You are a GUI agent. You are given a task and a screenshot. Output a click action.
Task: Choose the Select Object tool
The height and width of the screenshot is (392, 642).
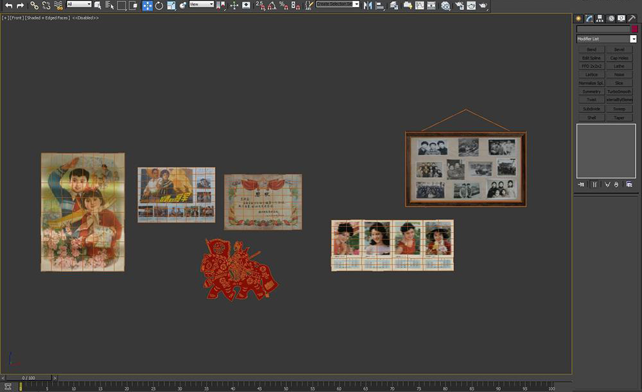tap(98, 5)
